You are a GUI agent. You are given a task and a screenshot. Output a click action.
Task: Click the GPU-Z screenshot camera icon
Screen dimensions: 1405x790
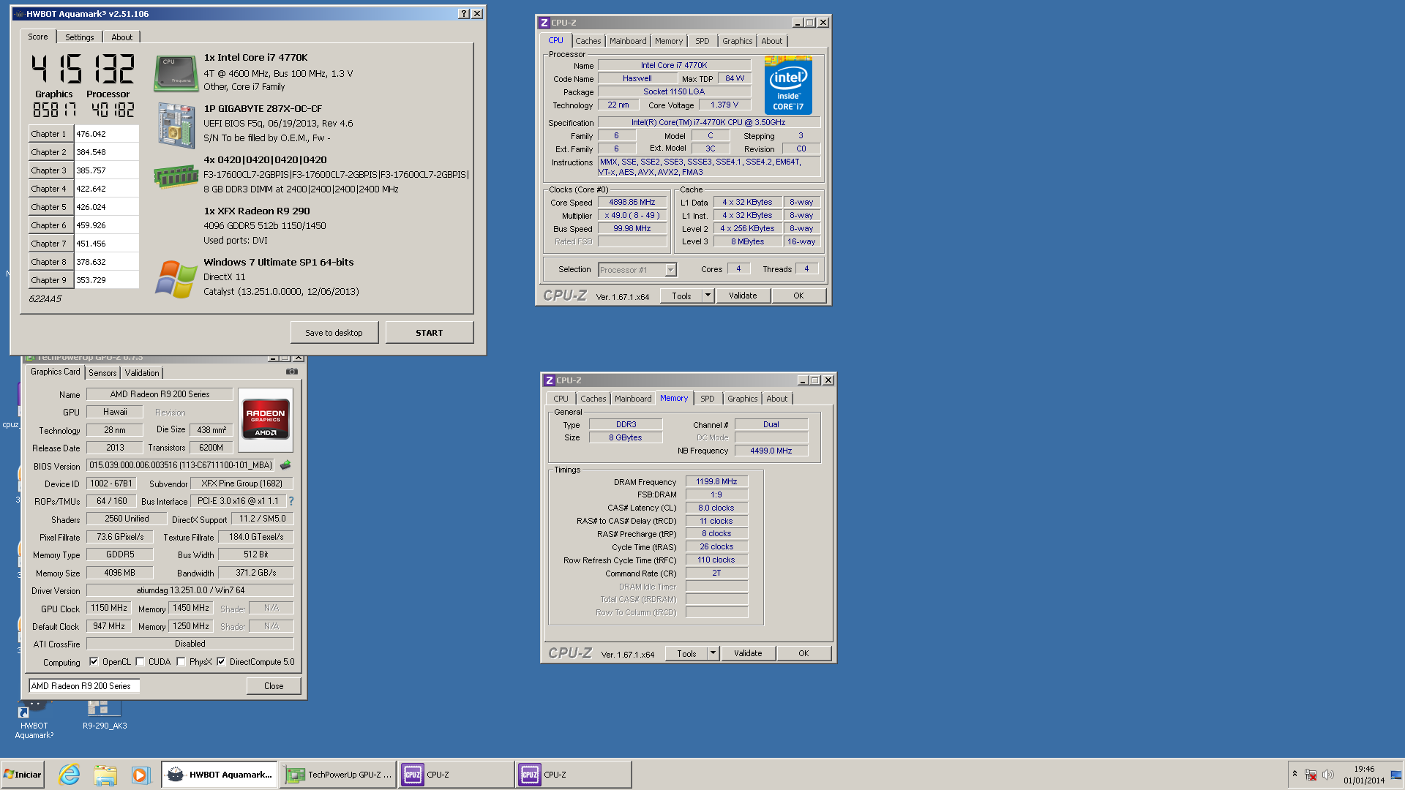coord(292,372)
